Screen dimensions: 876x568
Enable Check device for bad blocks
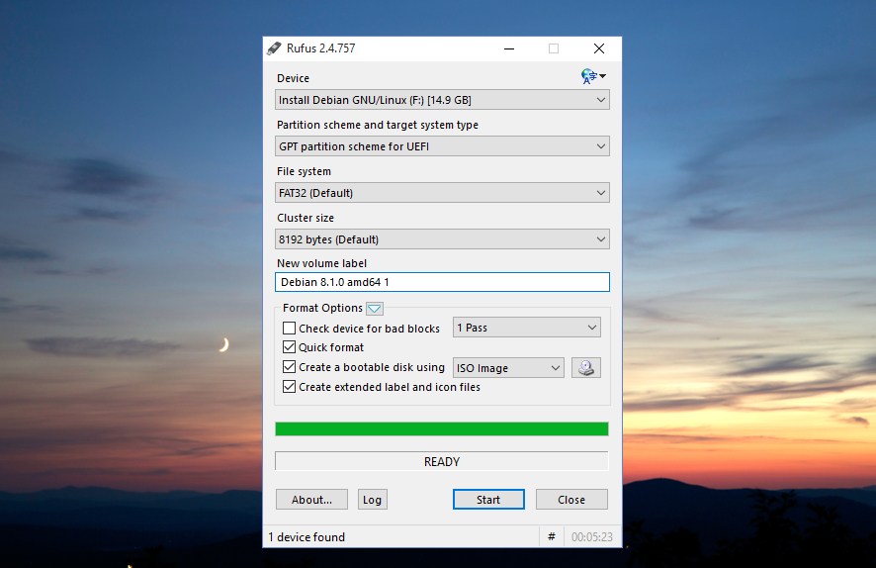(x=289, y=329)
